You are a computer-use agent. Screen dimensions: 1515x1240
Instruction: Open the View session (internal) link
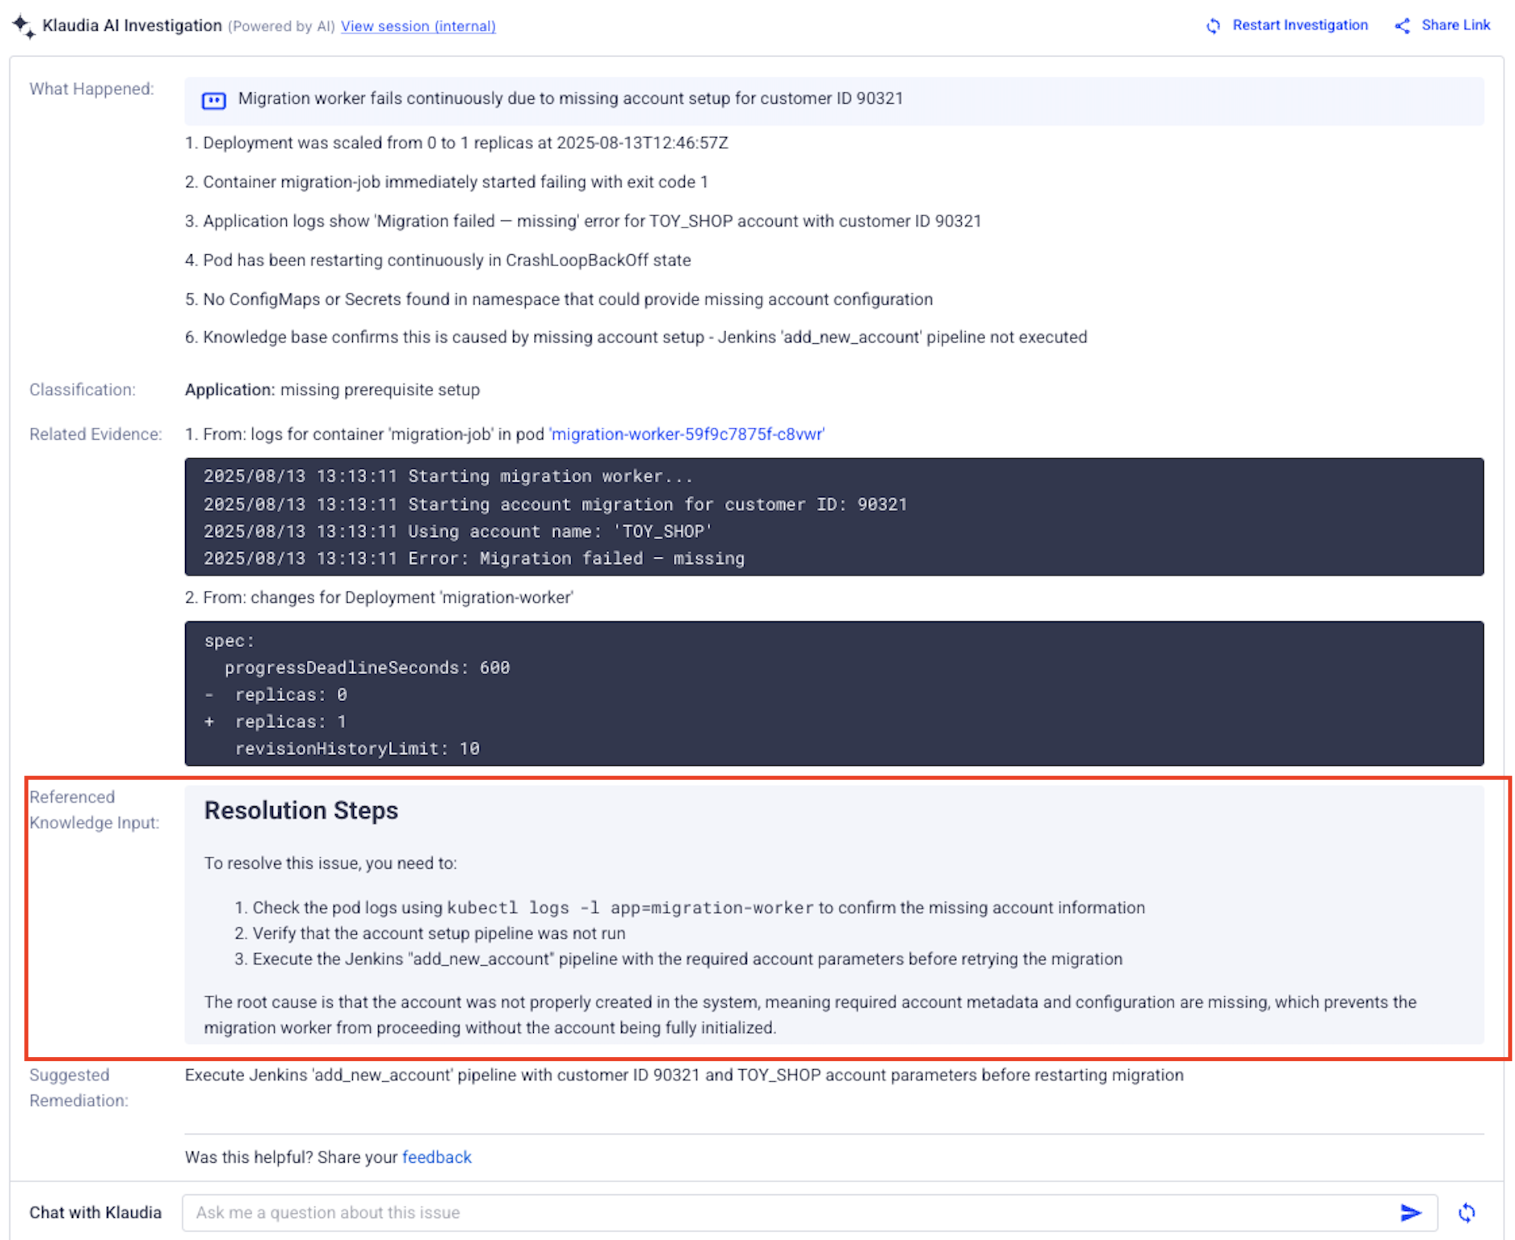coord(418,27)
